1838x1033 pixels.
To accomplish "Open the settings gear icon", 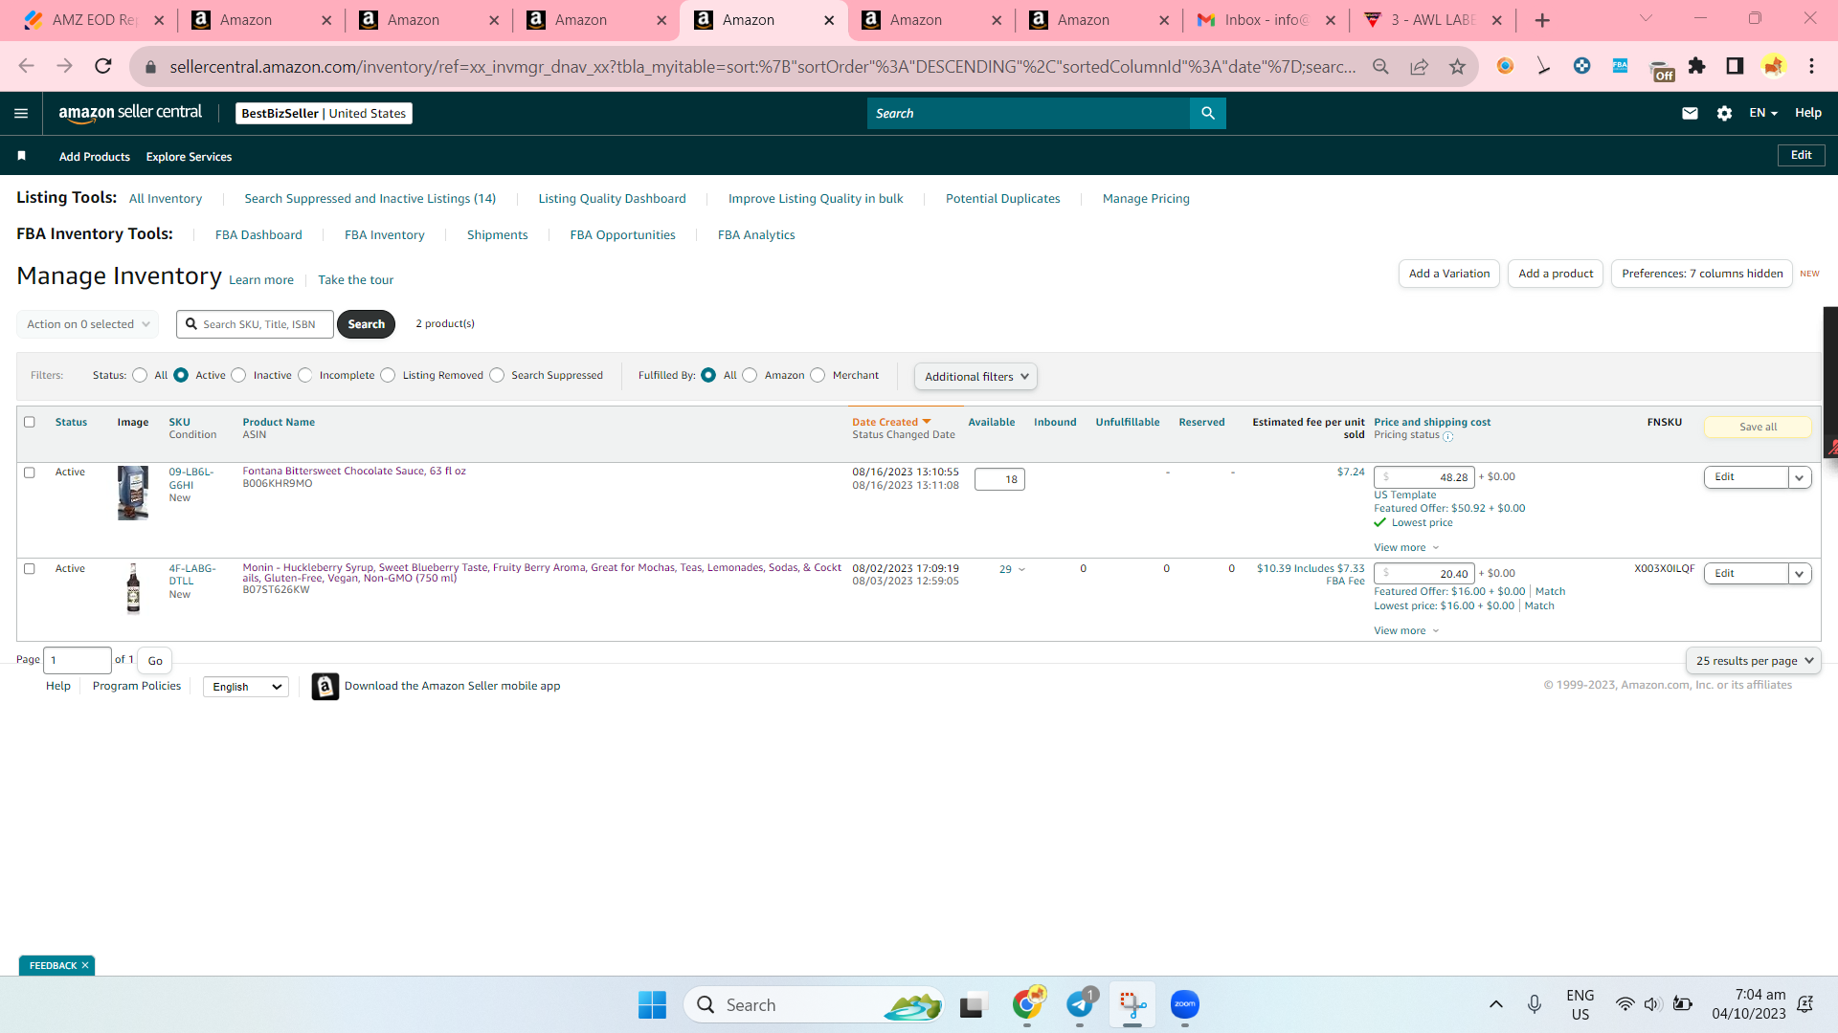I will [1724, 113].
